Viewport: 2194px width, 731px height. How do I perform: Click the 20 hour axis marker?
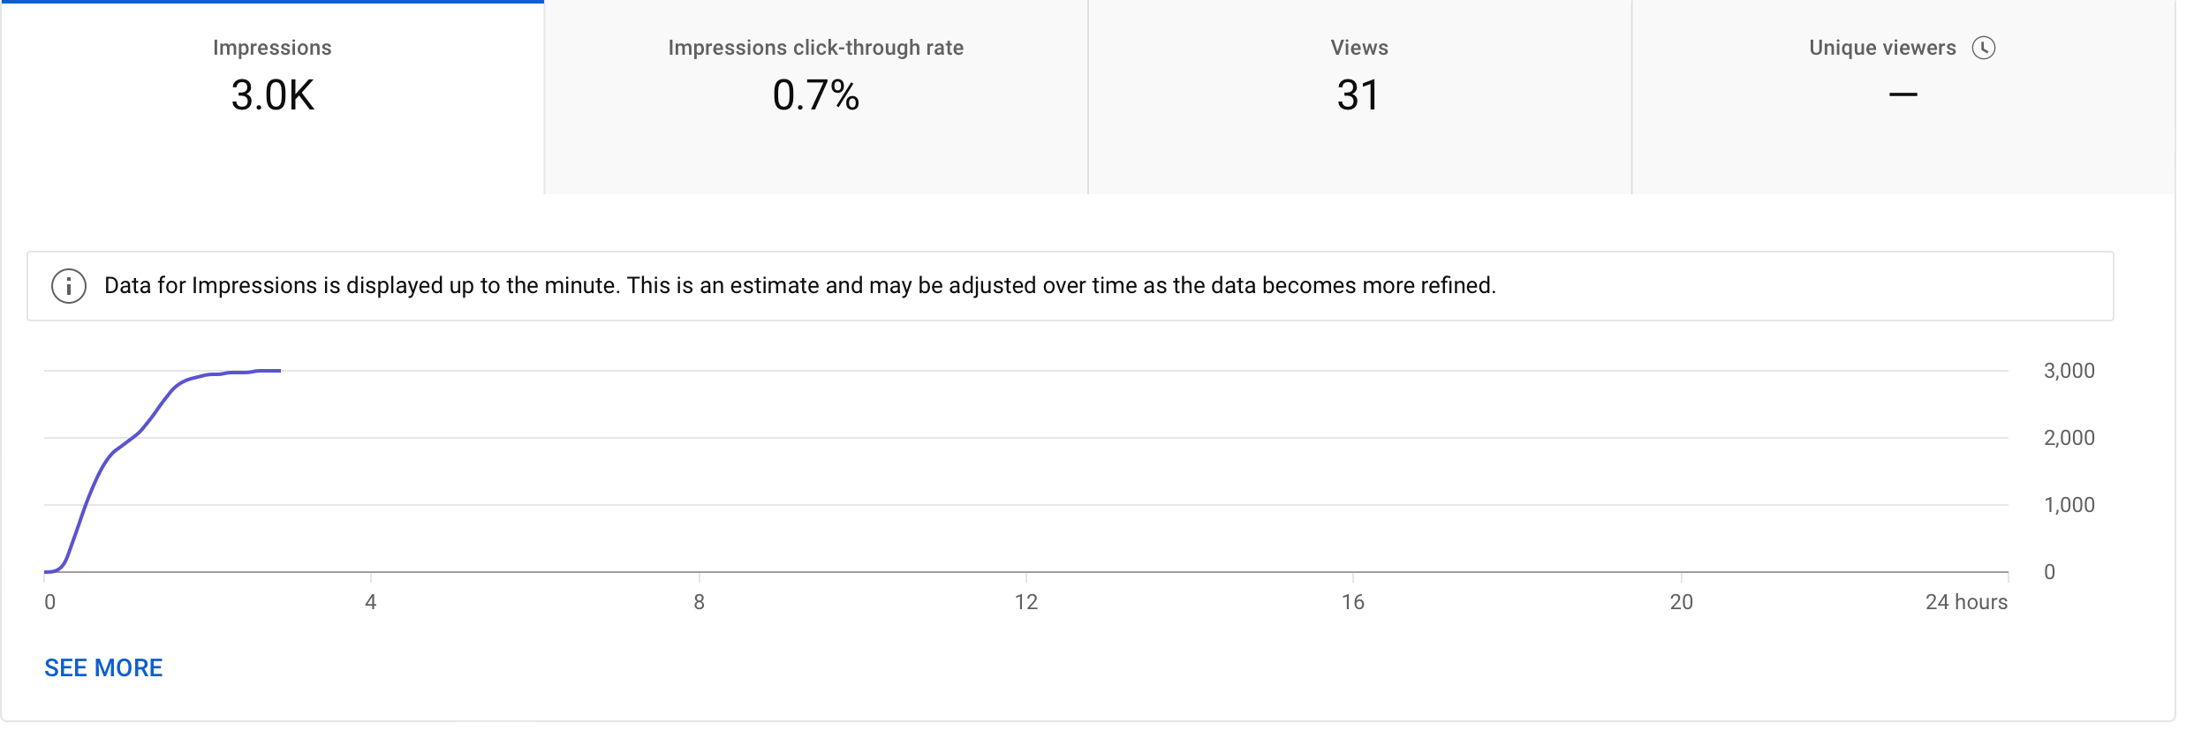click(1681, 602)
